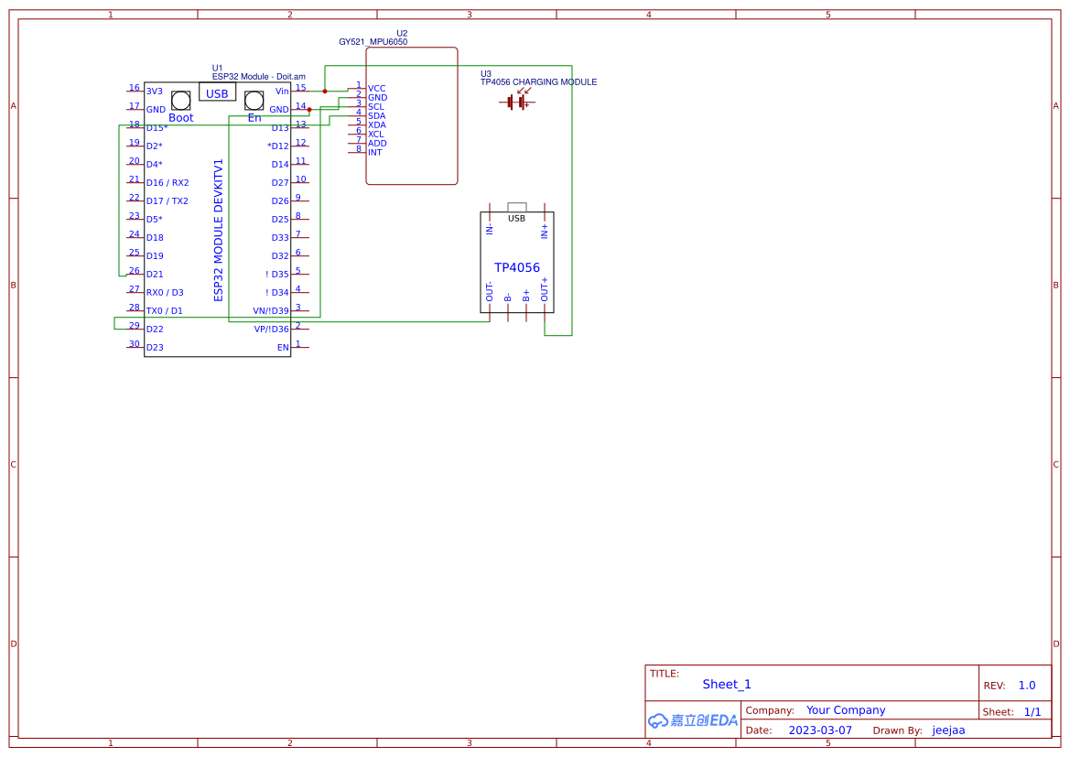Click the USB port symbol on the TP4056 module

(x=517, y=207)
